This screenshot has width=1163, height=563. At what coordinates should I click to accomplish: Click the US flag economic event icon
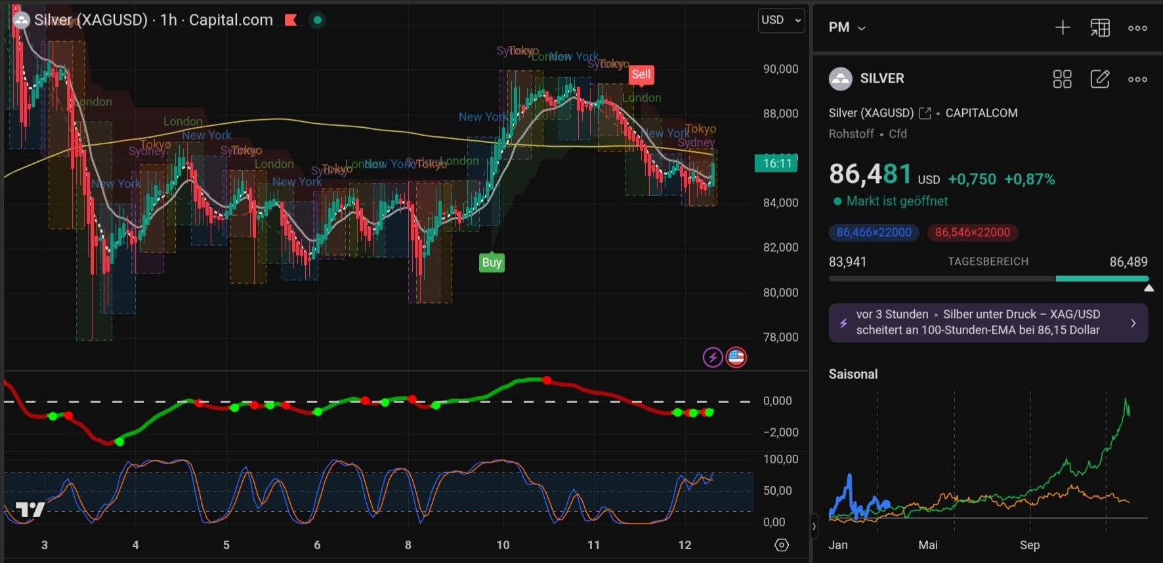[x=736, y=357]
